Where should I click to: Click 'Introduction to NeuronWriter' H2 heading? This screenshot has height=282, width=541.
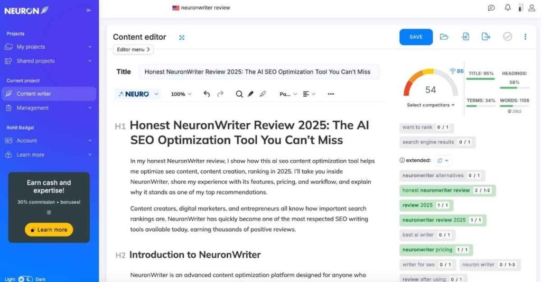(195, 254)
